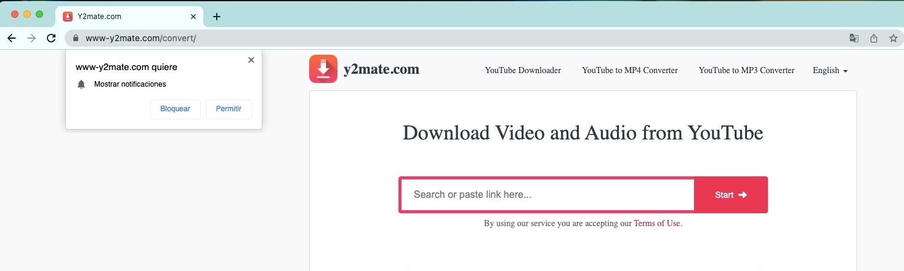
Task: Expand the English language dropdown
Action: tap(830, 71)
